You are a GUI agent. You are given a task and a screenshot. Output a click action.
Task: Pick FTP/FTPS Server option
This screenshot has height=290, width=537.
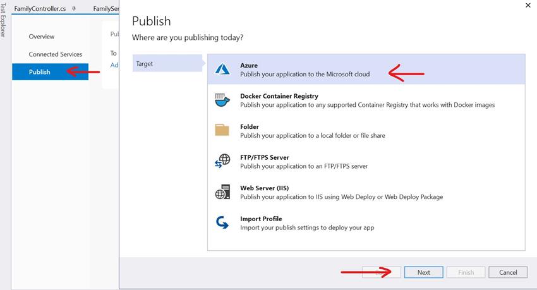click(x=366, y=162)
